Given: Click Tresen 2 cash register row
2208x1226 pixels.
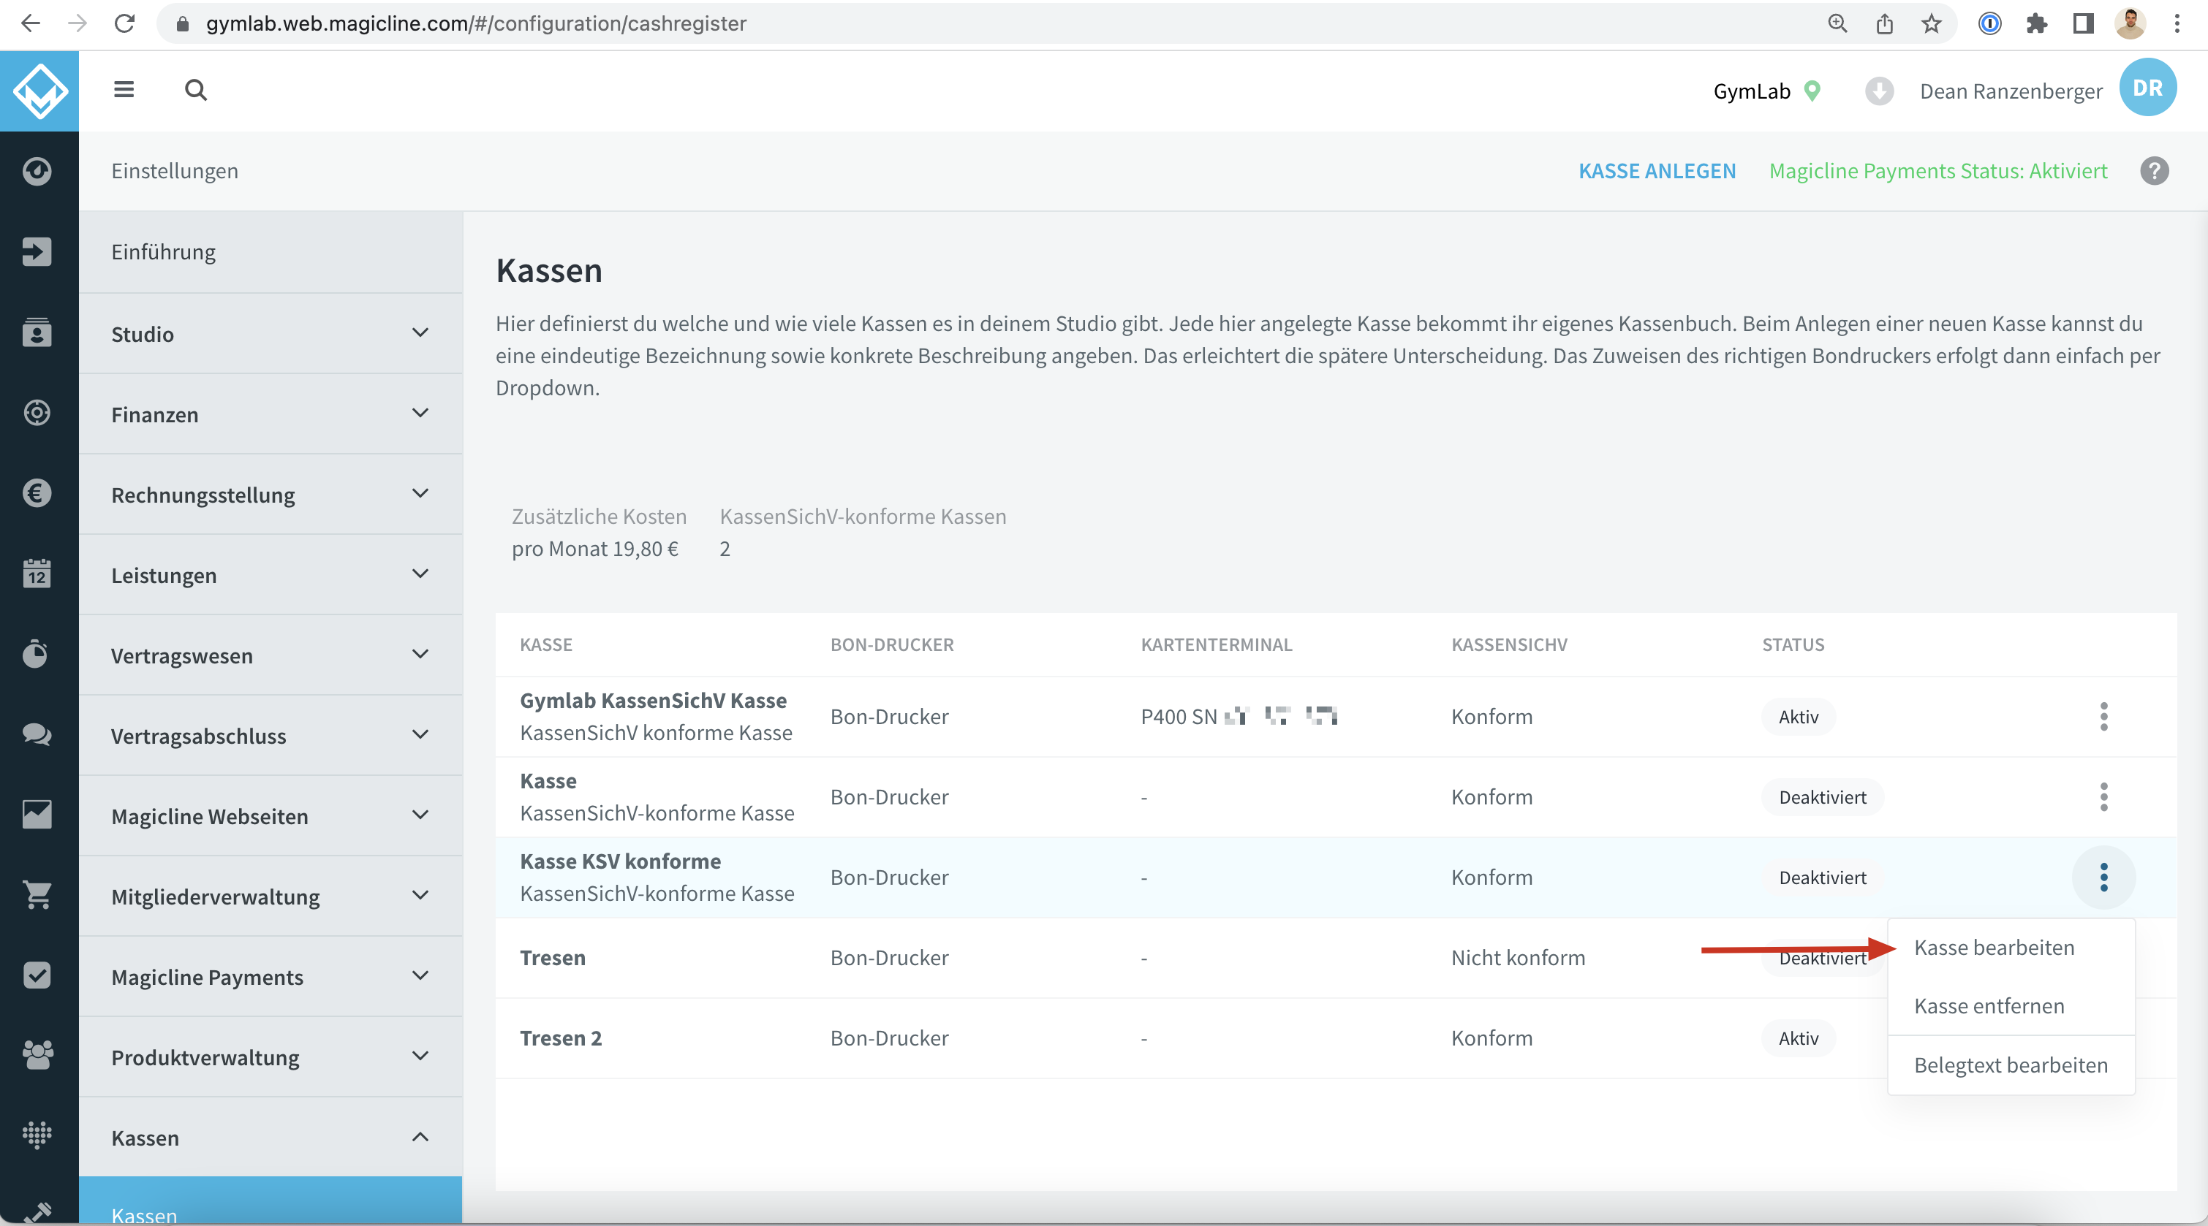Looking at the screenshot, I should point(1336,1038).
